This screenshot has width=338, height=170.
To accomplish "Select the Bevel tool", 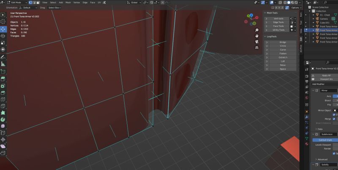I will coord(3,93).
